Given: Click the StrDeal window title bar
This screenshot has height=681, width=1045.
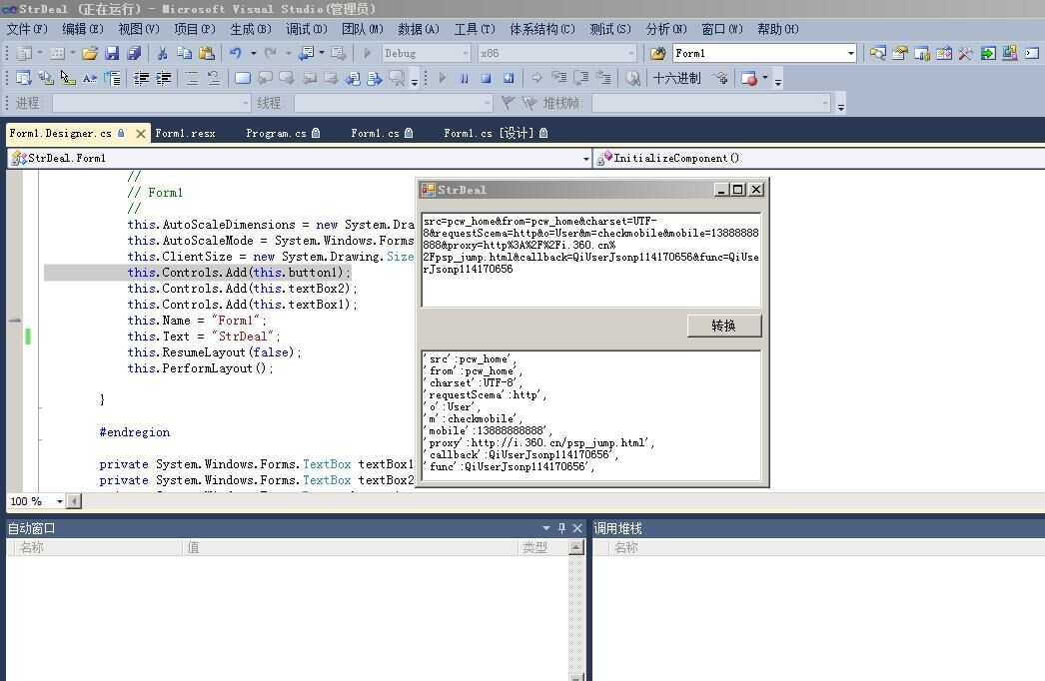Looking at the screenshot, I should click(566, 190).
